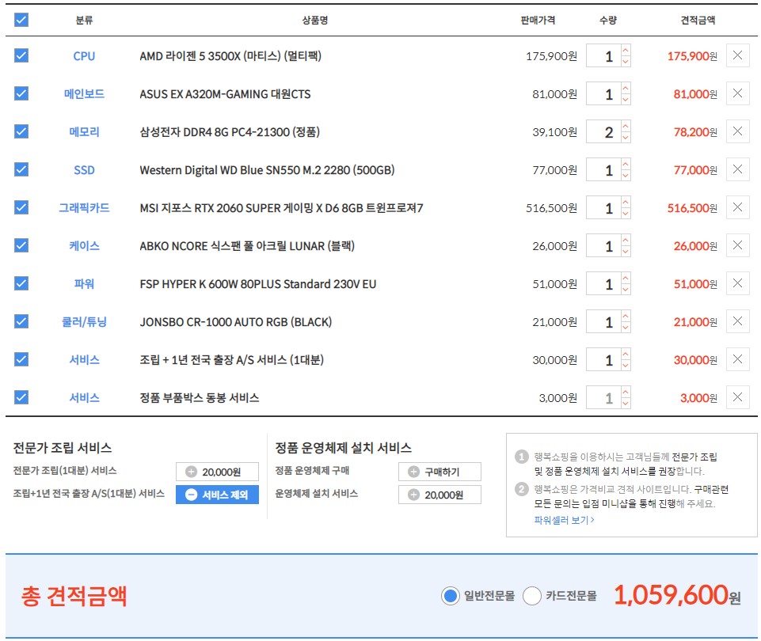Click the 판매가격 column header
This screenshot has height=641, width=761.
pos(538,20)
